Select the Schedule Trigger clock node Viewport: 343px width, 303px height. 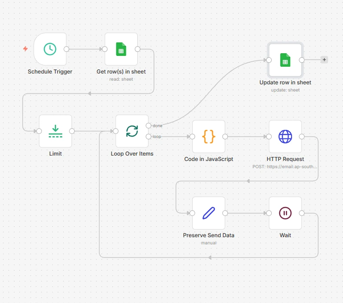(x=50, y=49)
